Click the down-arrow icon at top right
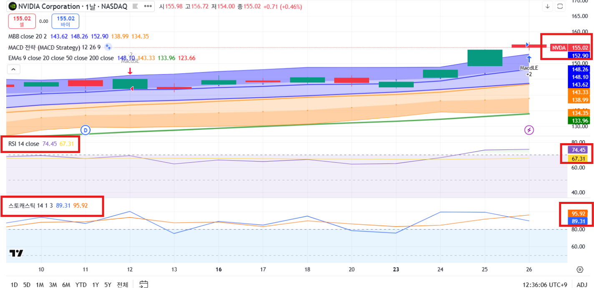The image size is (594, 288). 548,6
